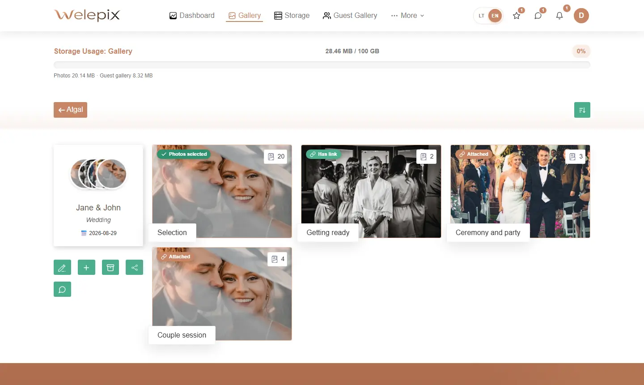Screen dimensions: 644x385
Task: Open the user avatar D menu
Action: [581, 16]
